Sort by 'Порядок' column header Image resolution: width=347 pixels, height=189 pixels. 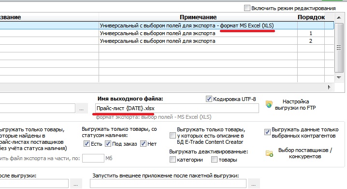coord(311,17)
